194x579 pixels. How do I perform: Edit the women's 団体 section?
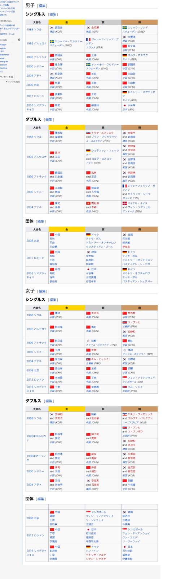point(41,499)
